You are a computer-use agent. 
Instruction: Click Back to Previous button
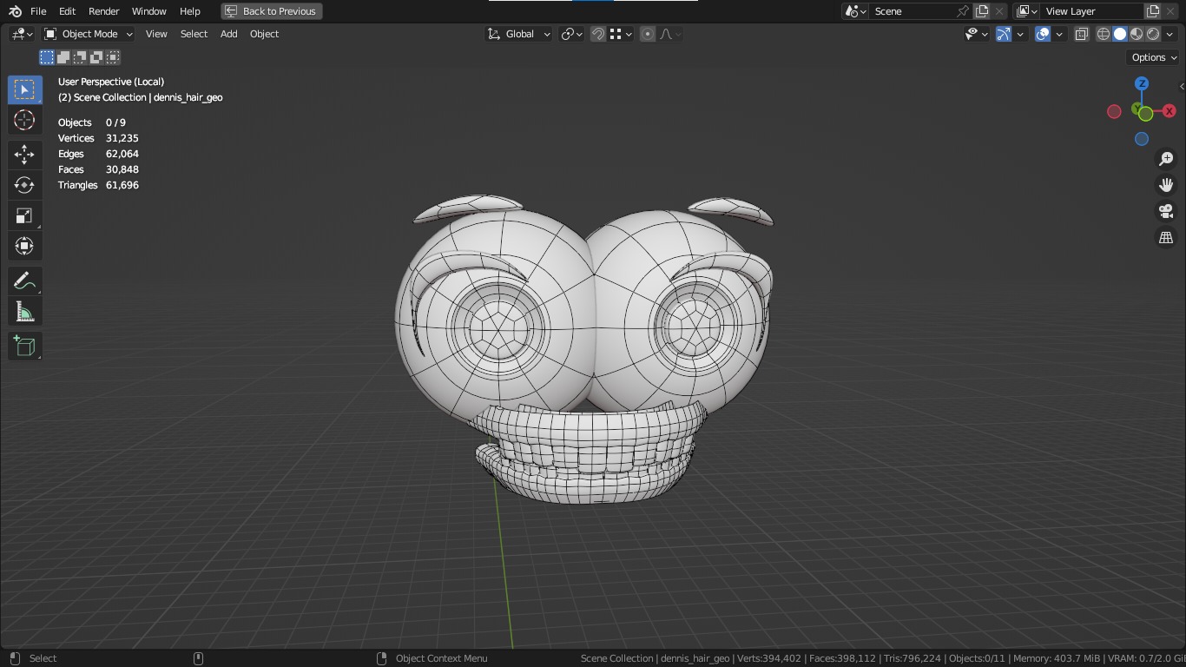tap(272, 11)
